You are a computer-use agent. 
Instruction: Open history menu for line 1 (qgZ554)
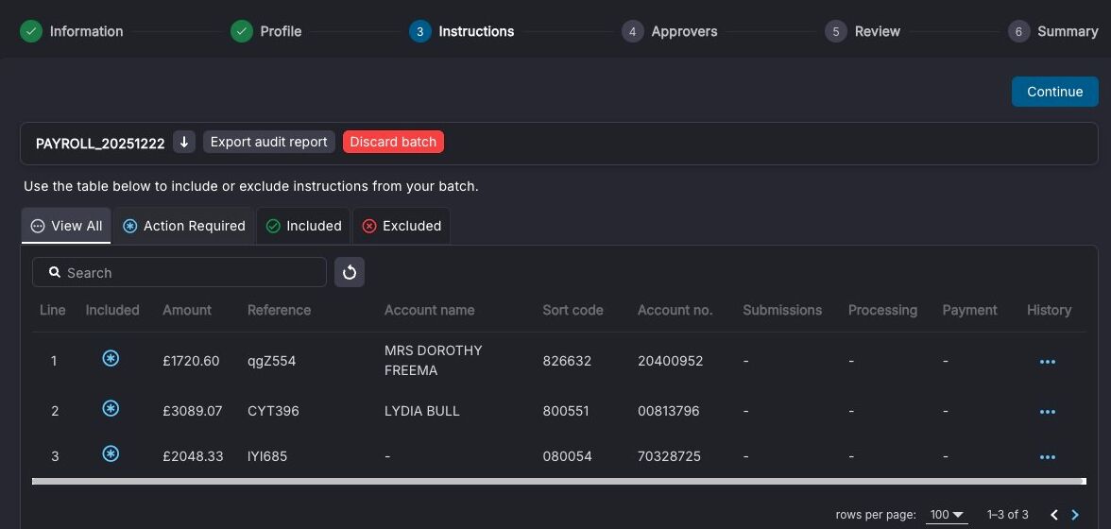(x=1047, y=362)
